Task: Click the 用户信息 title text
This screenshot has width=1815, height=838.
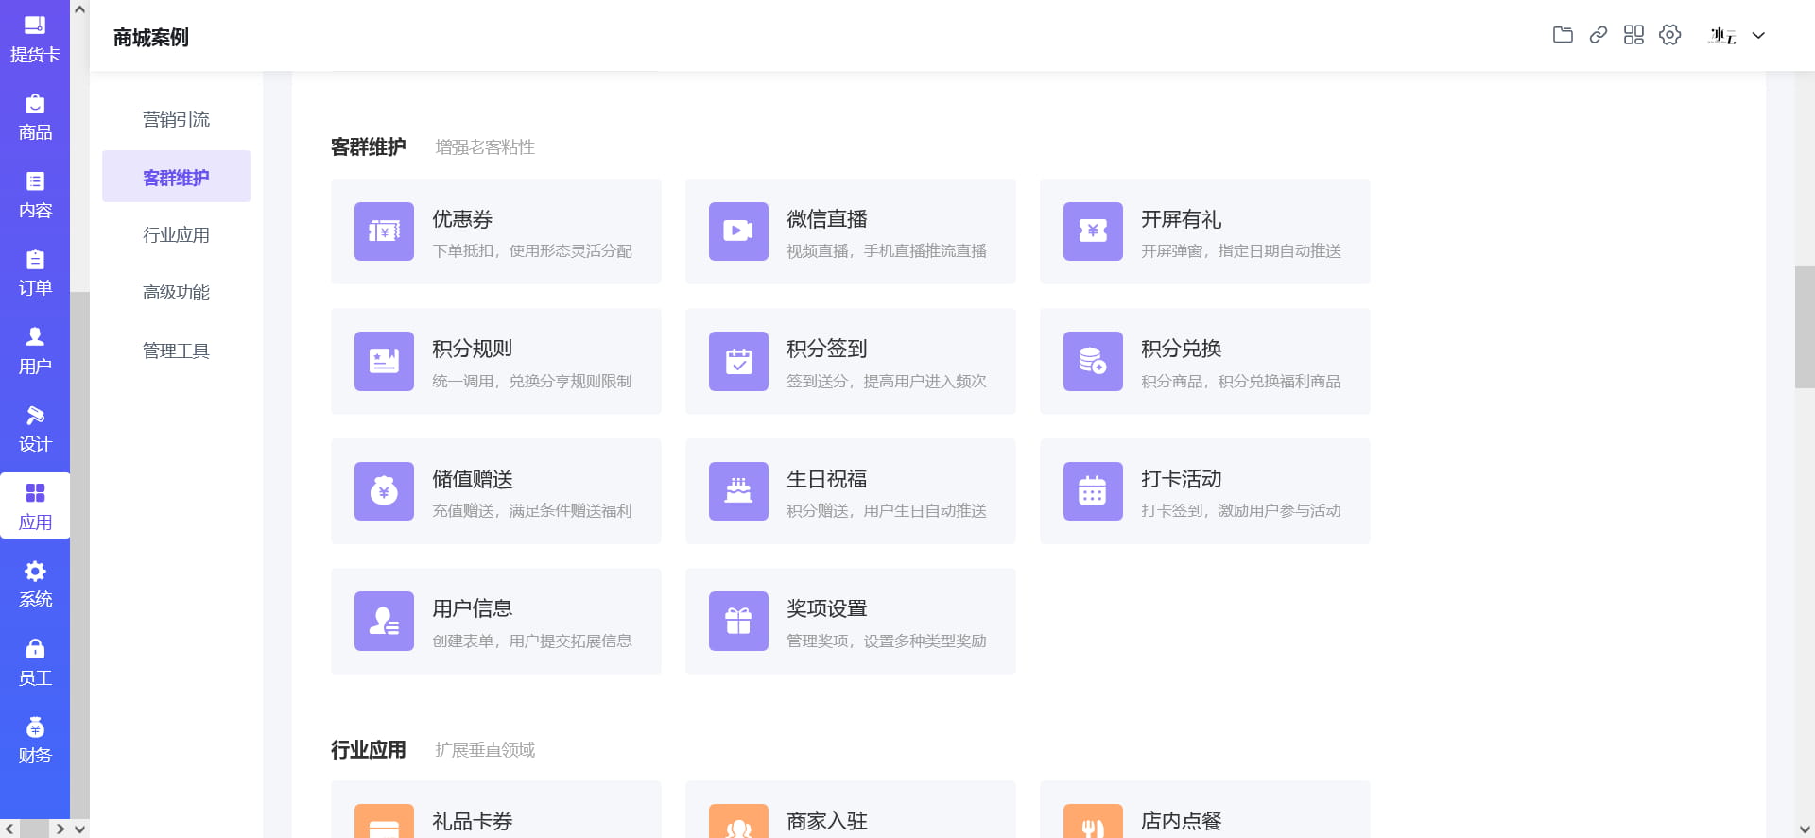Action: click(473, 608)
